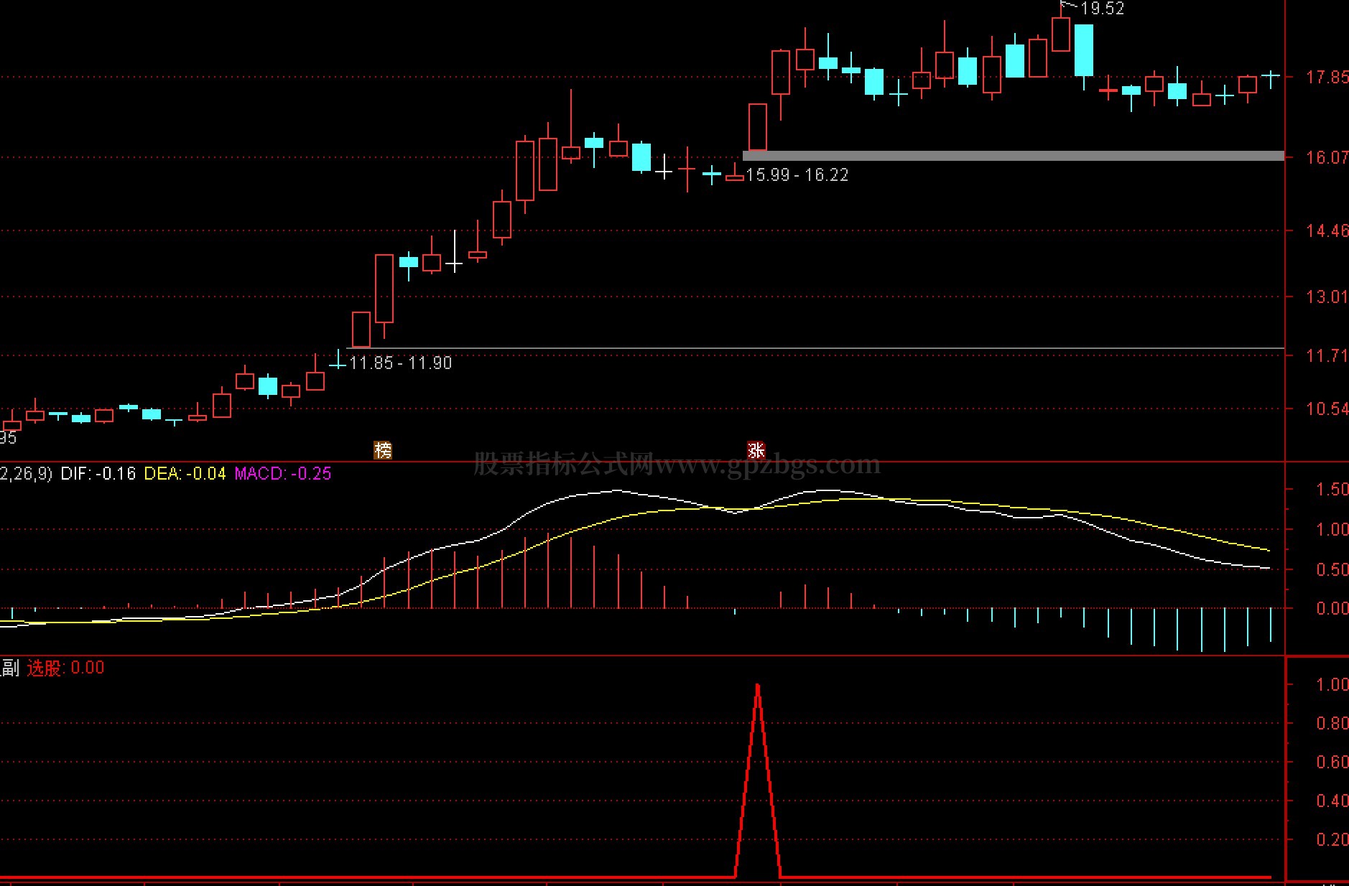1349x886 pixels.
Task: Click the 17.85 price axis label
Action: [x=1326, y=78]
